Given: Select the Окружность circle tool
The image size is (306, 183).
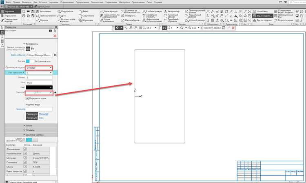Looking at the screenshot, I should [x=65, y=11].
